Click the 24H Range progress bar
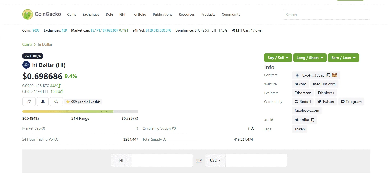The image size is (388, 182). (x=80, y=111)
